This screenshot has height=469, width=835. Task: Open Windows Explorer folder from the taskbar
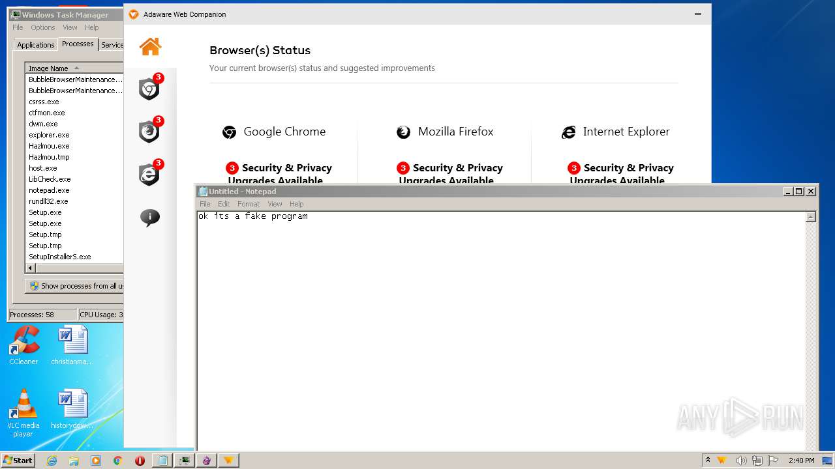coord(74,461)
